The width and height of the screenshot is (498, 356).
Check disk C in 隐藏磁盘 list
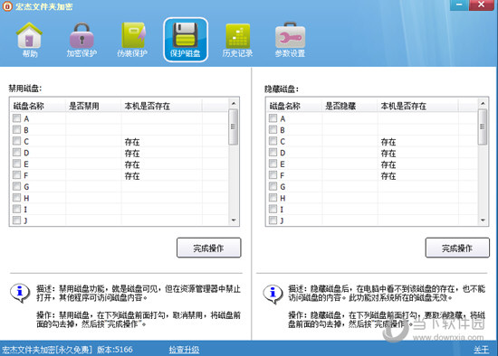[273, 141]
